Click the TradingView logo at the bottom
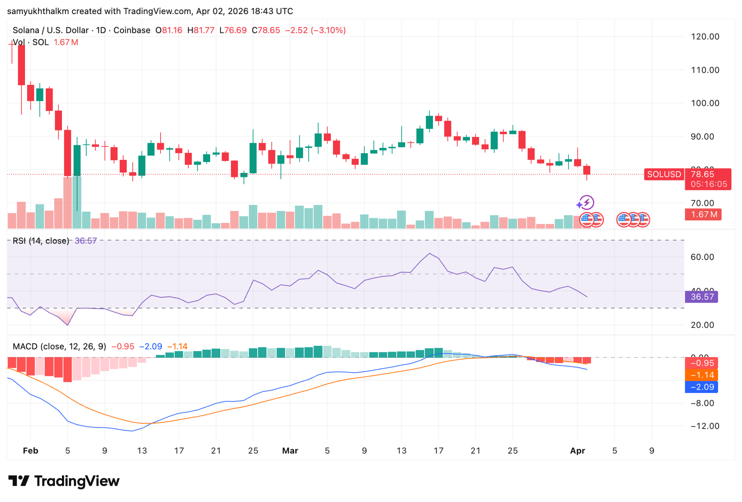Image resolution: width=742 pixels, height=502 pixels. [64, 481]
